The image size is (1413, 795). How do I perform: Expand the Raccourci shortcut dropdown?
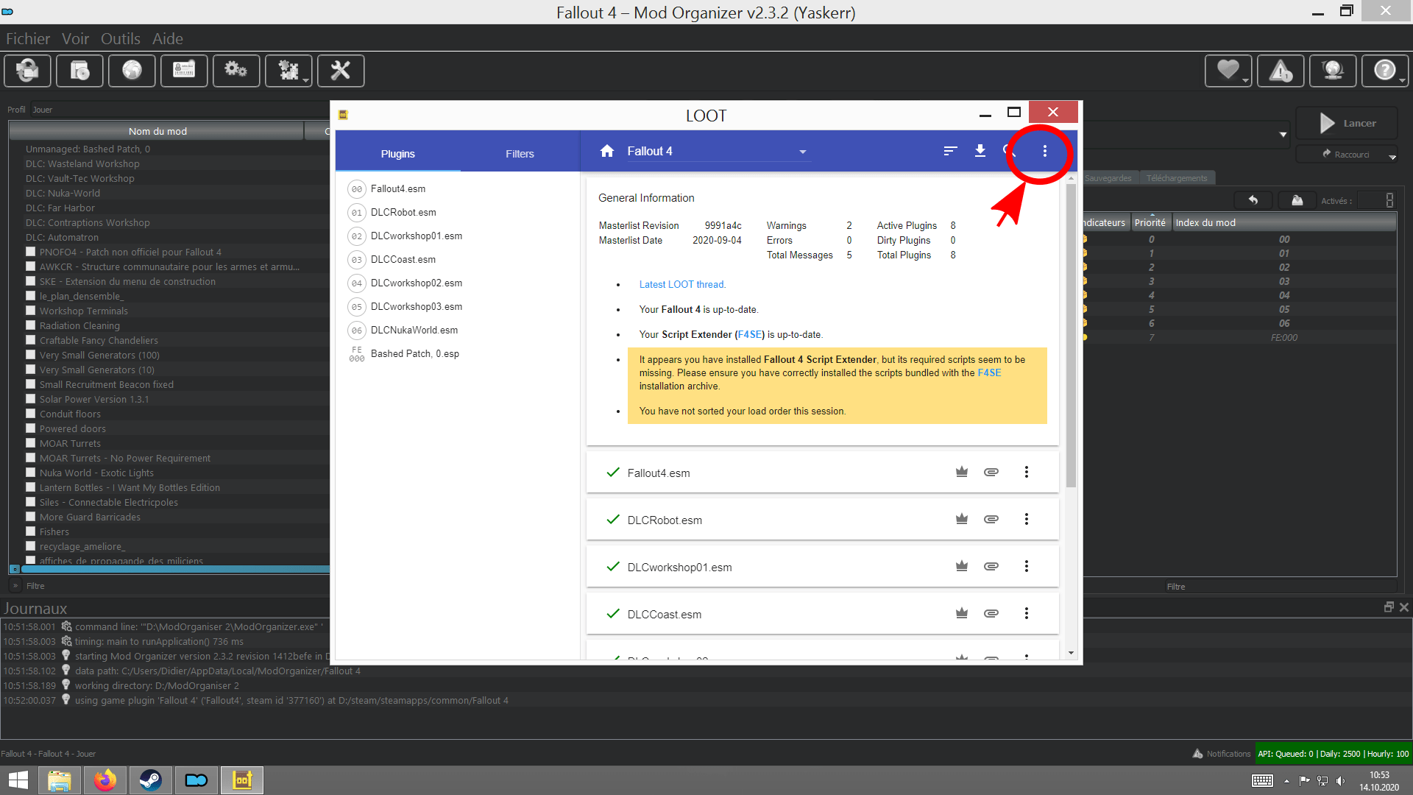1392,157
